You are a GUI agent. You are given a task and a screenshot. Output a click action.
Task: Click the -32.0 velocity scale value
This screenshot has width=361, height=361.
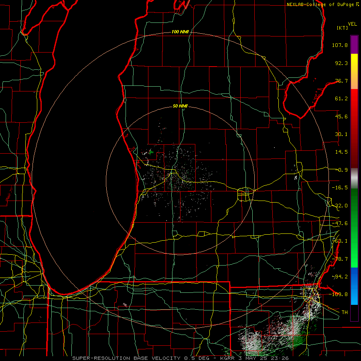[x=340, y=206]
